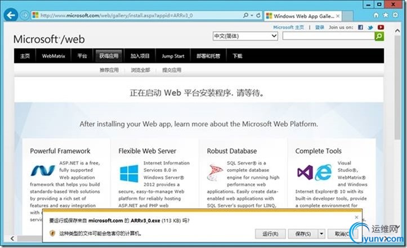
Task: Click the ASP.NET logo
Action: tap(43, 171)
